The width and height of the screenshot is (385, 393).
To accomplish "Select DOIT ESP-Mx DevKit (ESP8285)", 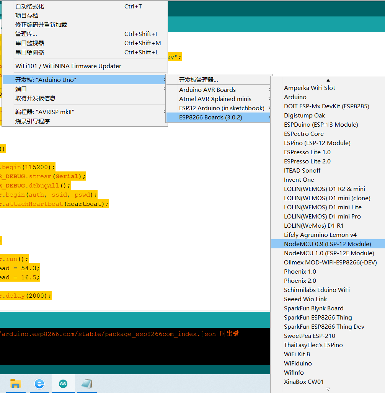I will point(328,106).
